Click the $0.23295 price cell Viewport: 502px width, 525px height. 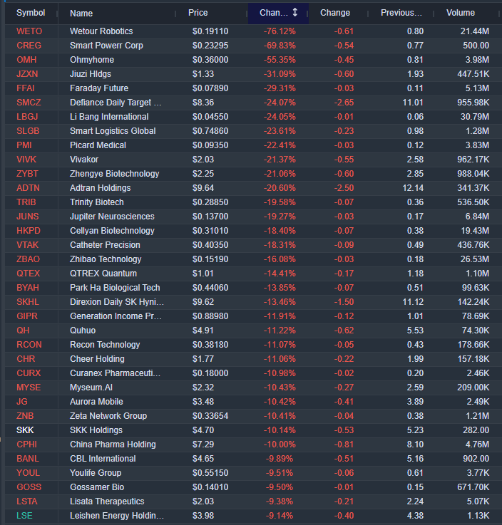(210, 46)
